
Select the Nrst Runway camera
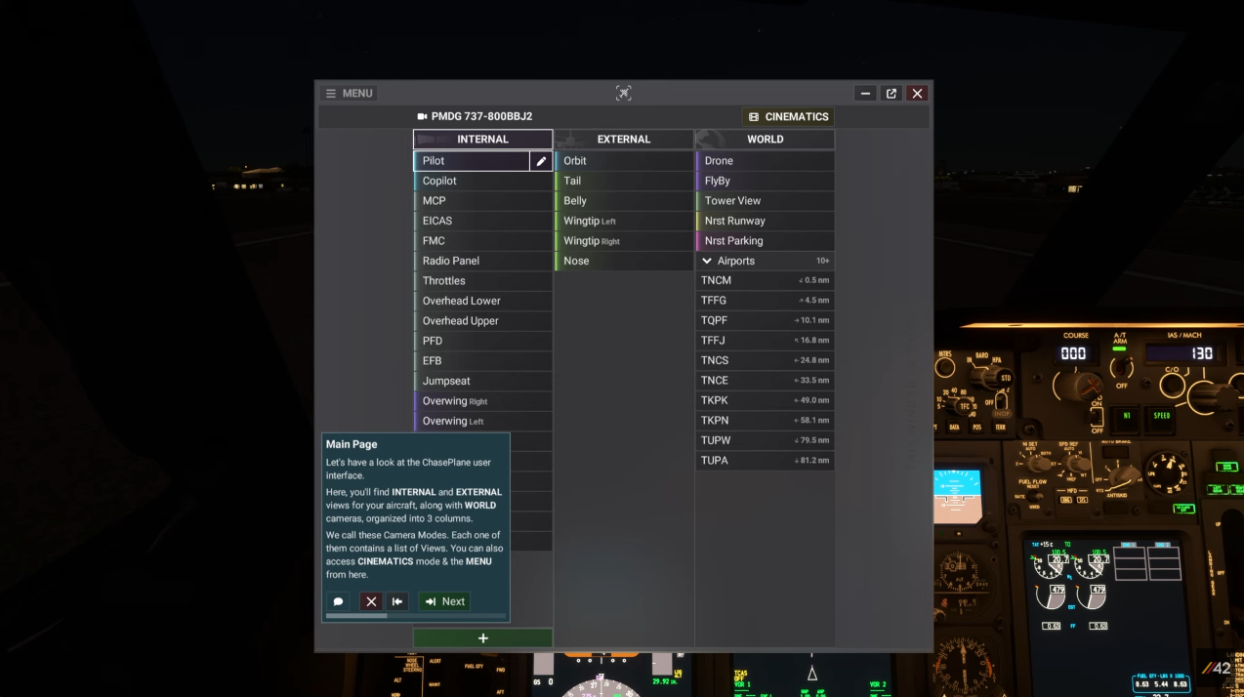coord(766,221)
